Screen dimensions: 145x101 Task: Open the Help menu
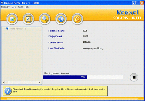[x=27, y=7]
